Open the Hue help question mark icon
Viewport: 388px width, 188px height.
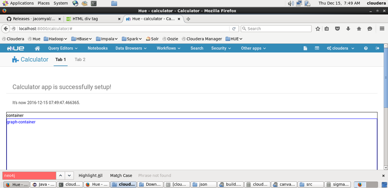[x=366, y=48]
